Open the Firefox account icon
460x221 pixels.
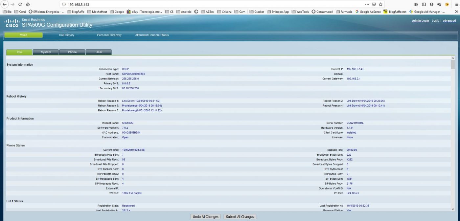[x=431, y=5]
